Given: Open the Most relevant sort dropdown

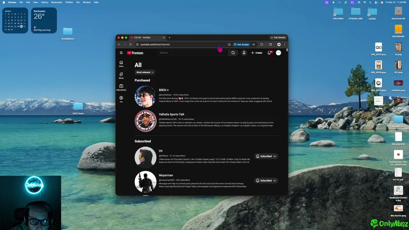Looking at the screenshot, I should (x=145, y=72).
